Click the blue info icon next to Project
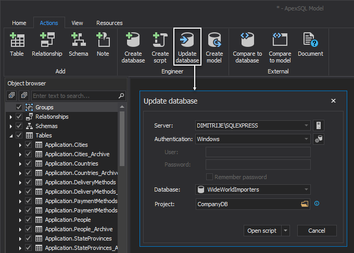This screenshot has height=253, width=354. [317, 204]
